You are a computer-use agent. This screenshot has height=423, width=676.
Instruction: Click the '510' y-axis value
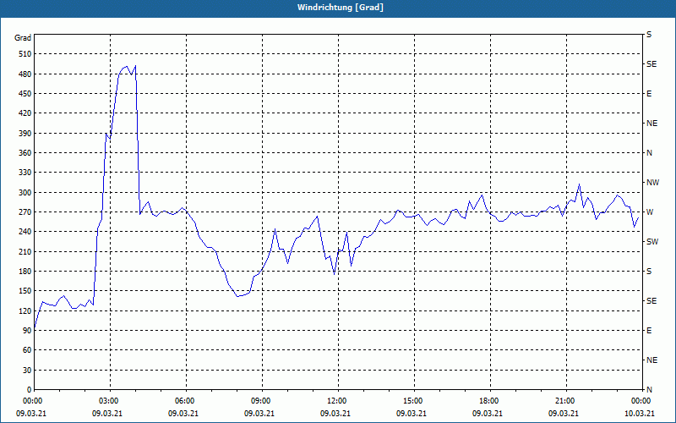click(x=25, y=54)
